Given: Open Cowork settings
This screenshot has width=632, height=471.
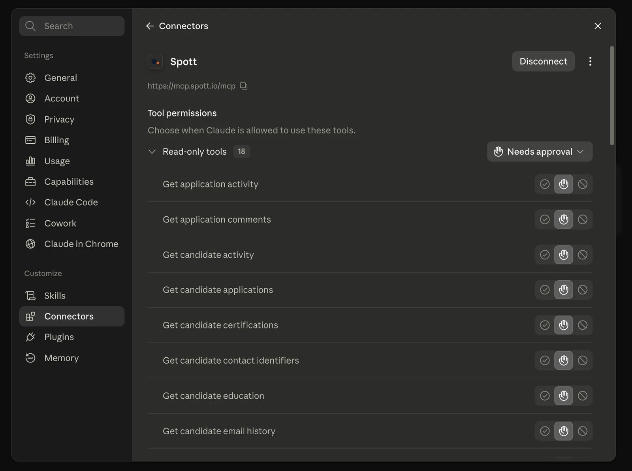Looking at the screenshot, I should click(71, 223).
